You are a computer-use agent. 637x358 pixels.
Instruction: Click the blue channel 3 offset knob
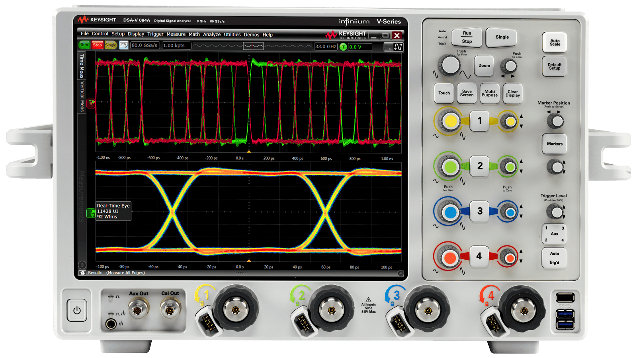point(510,212)
